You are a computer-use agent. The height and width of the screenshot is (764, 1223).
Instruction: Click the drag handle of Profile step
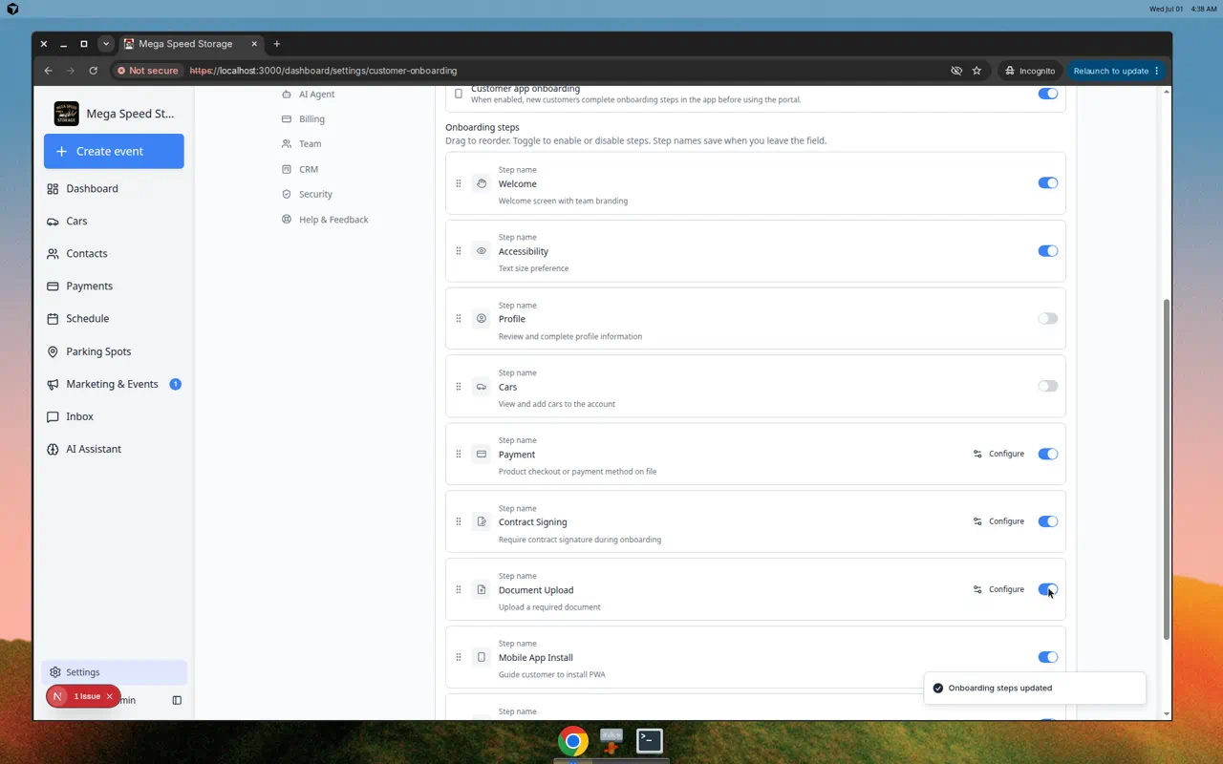pyautogui.click(x=459, y=319)
